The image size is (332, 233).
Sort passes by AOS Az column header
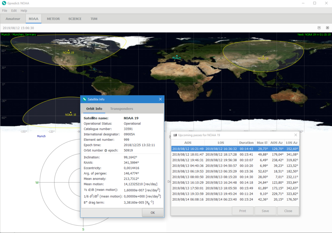(x=277, y=143)
